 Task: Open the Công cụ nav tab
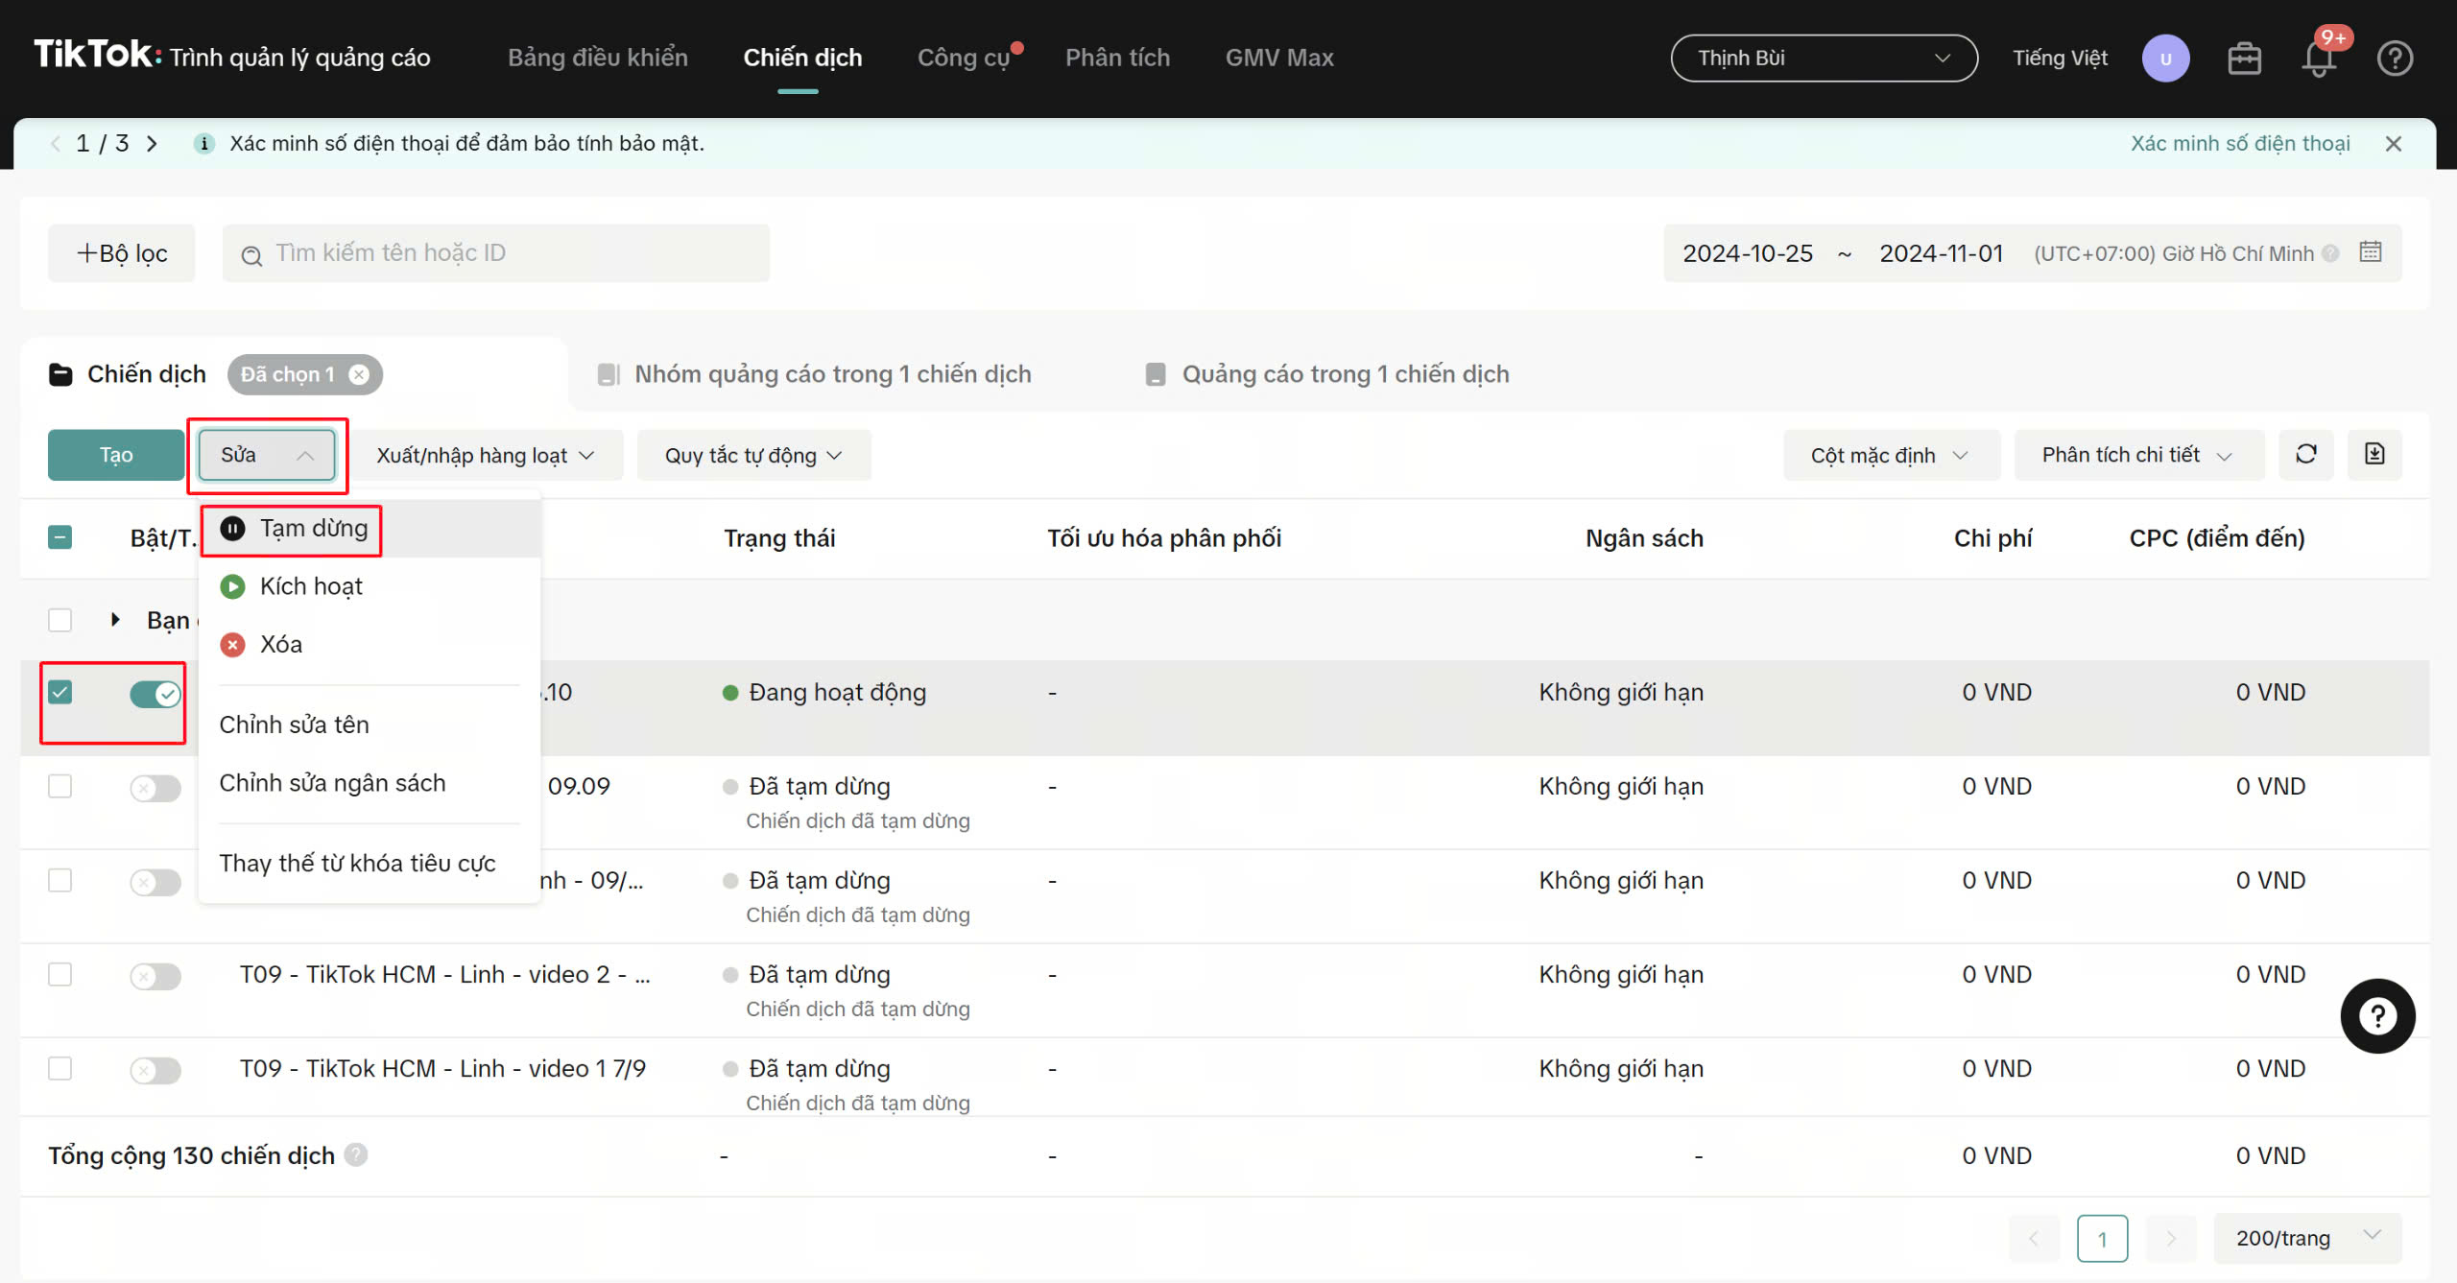pyautogui.click(x=964, y=58)
